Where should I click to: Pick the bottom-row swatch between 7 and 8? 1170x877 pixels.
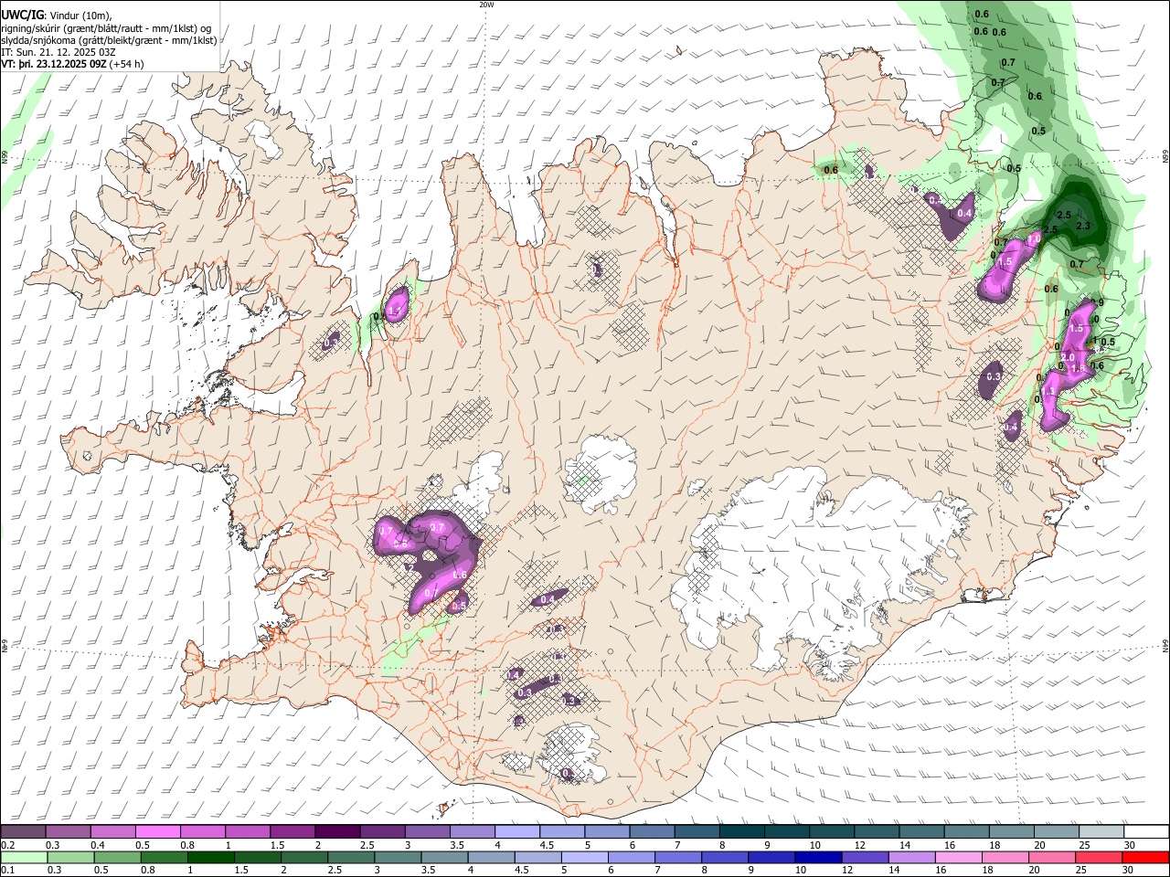(678, 857)
